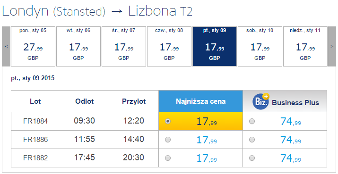The height and width of the screenshot is (174, 338).
Task: Click the previous week left arrow
Action: [6, 47]
